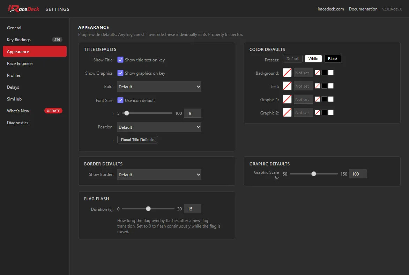409x275 pixels.
Task: Open Text main color swatch
Action: (287, 86)
